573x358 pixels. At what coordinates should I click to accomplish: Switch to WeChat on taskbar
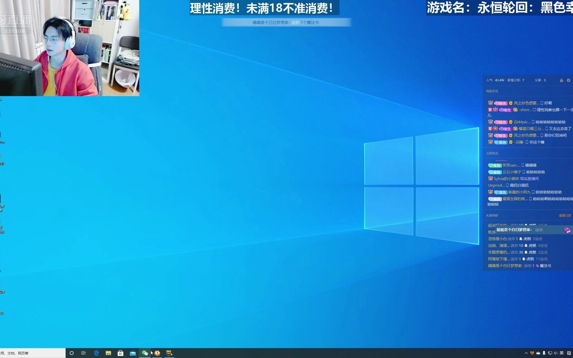coord(145,353)
